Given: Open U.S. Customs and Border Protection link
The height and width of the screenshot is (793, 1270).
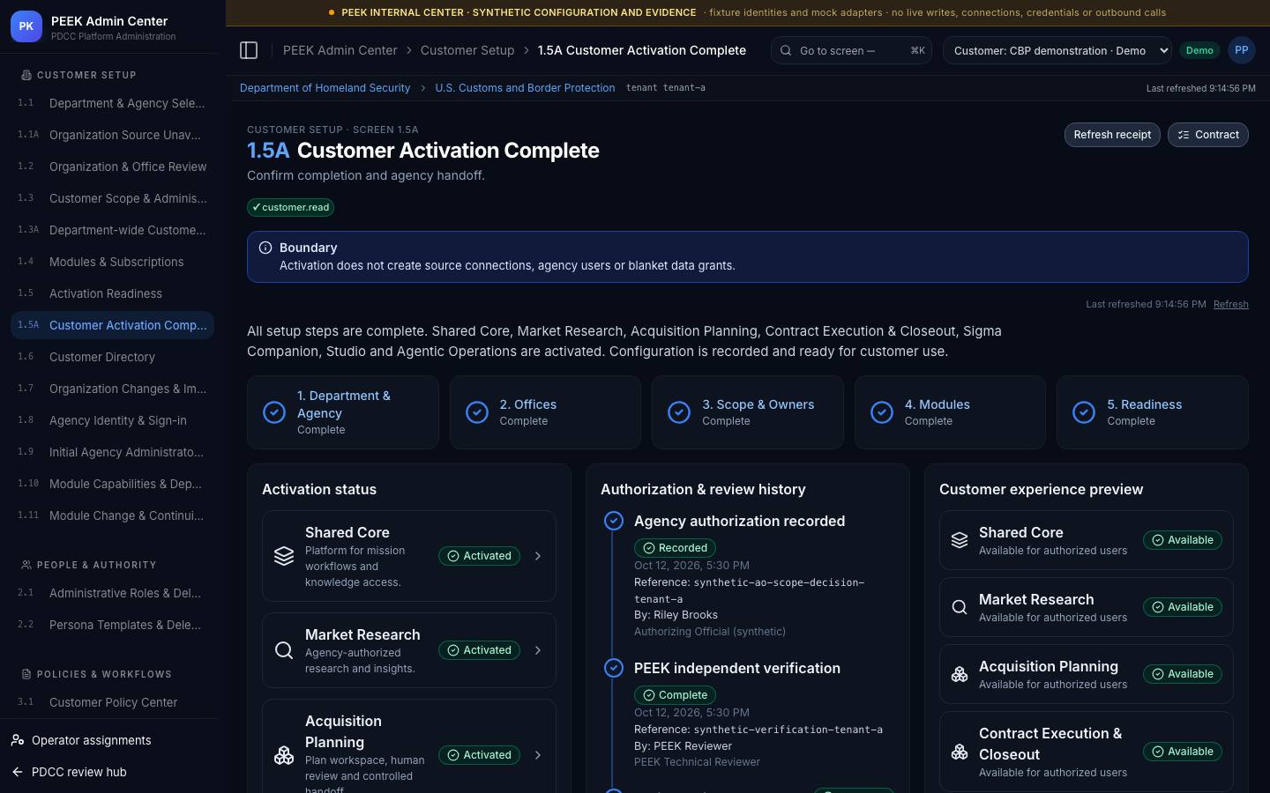Looking at the screenshot, I should pos(525,88).
